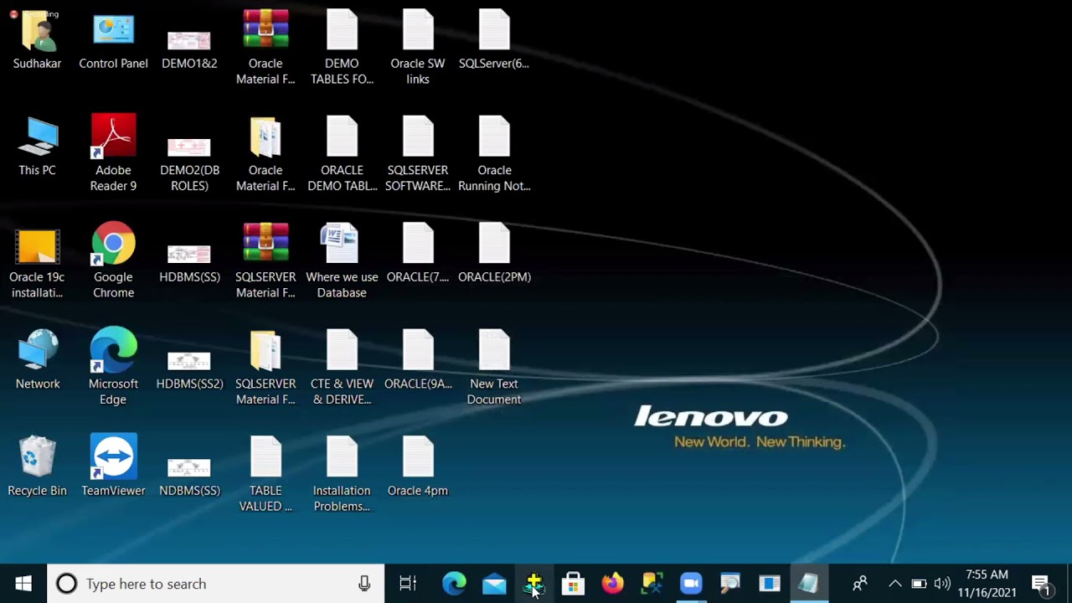The height and width of the screenshot is (603, 1072).
Task: Select the Network desktop icon
Action: coord(38,360)
